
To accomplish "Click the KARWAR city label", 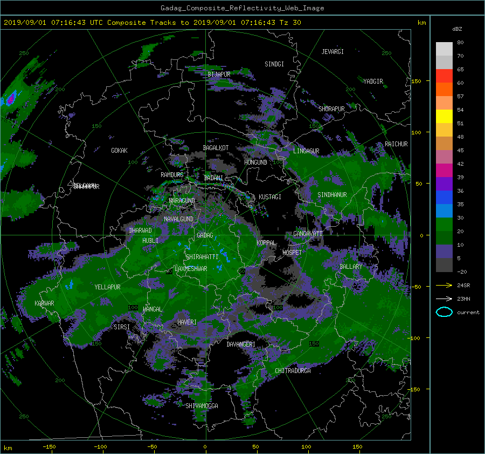I will coord(44,303).
